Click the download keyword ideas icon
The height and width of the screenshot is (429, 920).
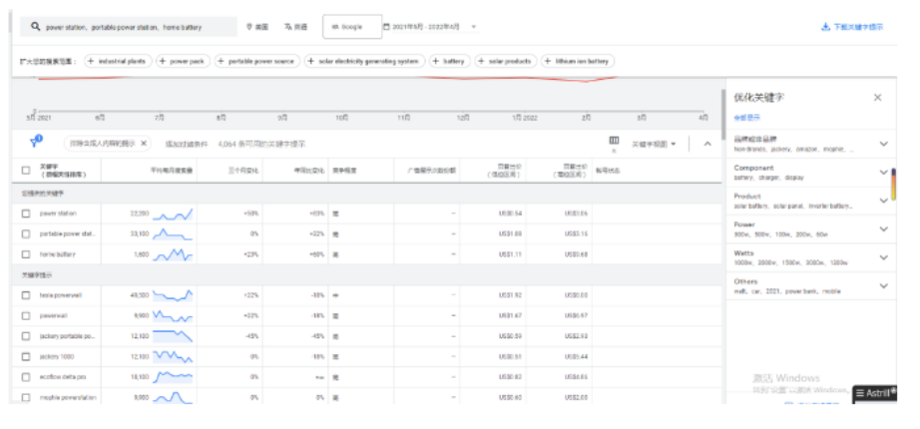pos(825,27)
